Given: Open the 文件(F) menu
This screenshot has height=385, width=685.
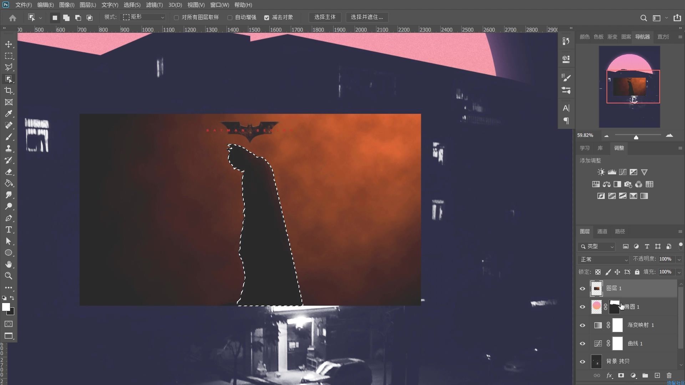Looking at the screenshot, I should pos(24,5).
